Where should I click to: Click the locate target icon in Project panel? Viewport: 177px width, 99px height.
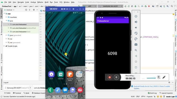click(x=26, y=10)
